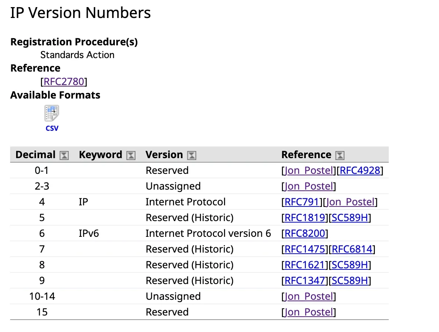Open RFC4928 link in Reserved row
The image size is (439, 332).
(x=360, y=171)
